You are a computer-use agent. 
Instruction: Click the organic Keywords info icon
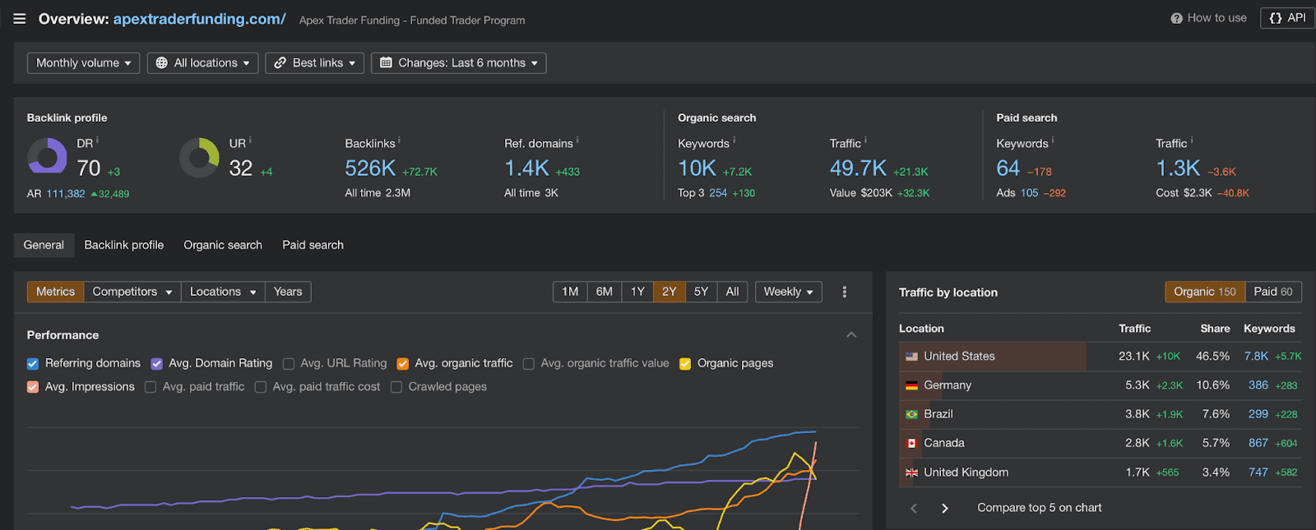click(x=734, y=141)
